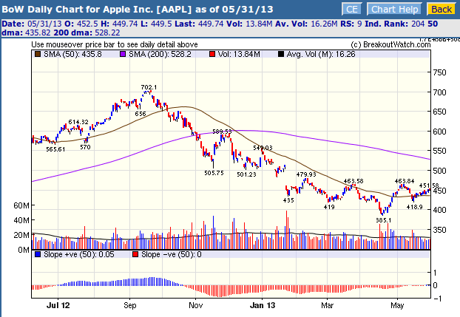Click the 656 price label
Viewport: 460px width, 317px height.
coord(141,114)
